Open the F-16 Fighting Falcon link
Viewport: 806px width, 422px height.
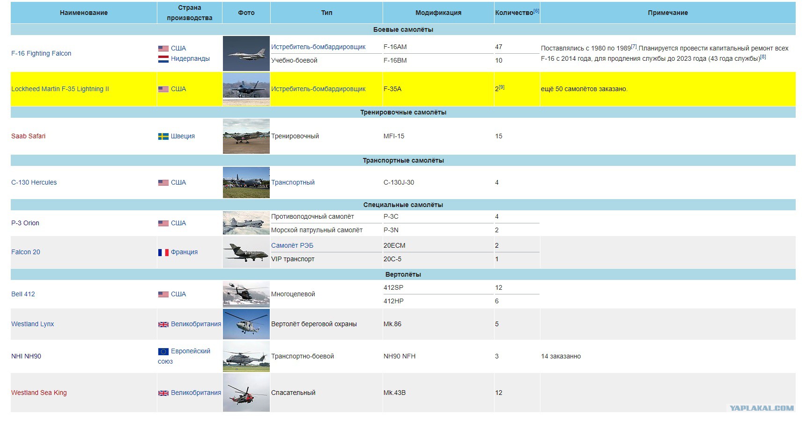(x=41, y=53)
